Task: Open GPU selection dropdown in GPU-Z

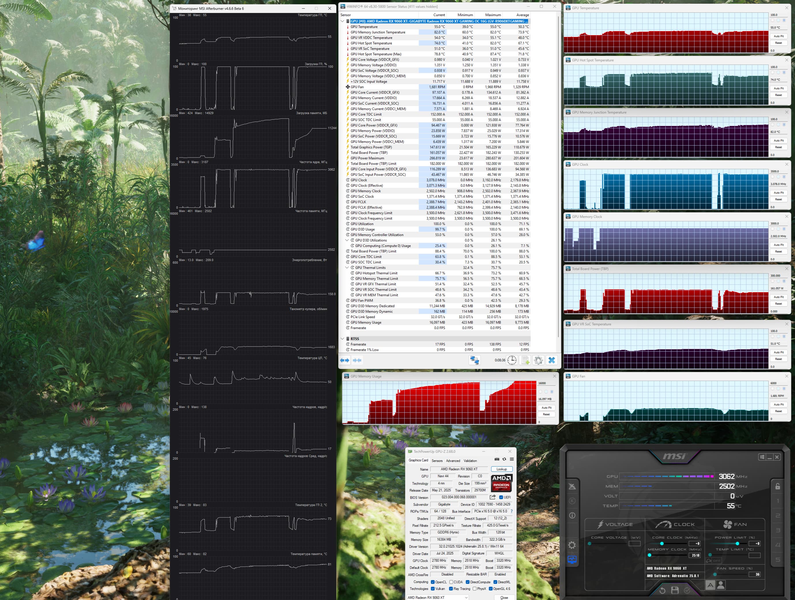Action: click(x=466, y=597)
